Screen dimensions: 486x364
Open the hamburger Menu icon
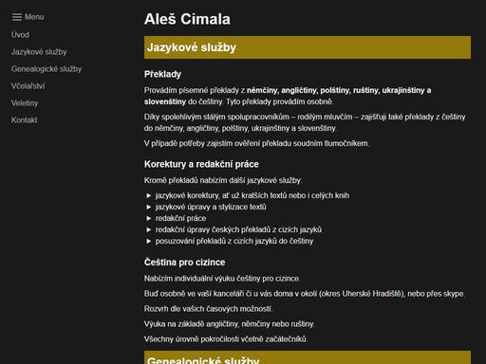tap(17, 17)
